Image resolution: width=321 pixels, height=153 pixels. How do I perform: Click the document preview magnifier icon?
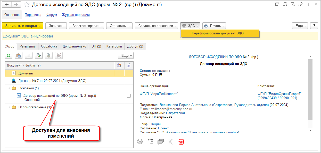[292, 4]
